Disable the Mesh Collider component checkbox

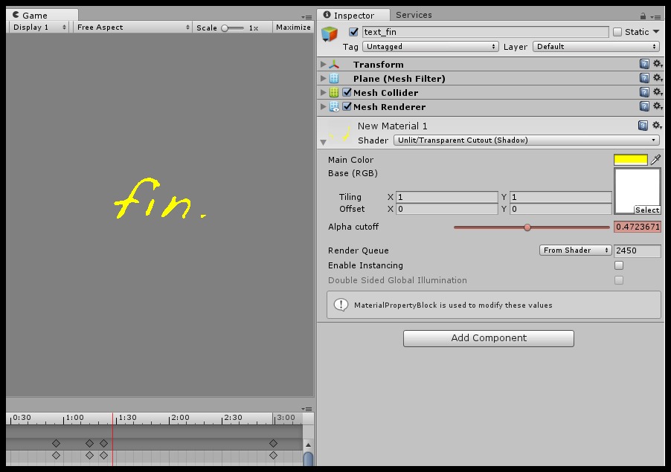347,93
